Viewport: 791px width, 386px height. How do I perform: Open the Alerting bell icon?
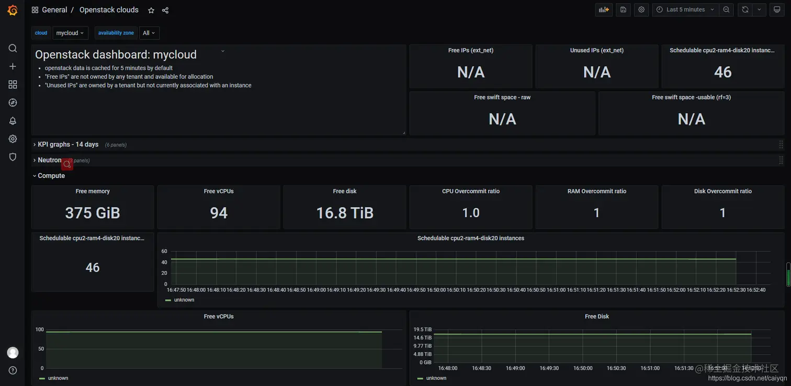pyautogui.click(x=13, y=121)
